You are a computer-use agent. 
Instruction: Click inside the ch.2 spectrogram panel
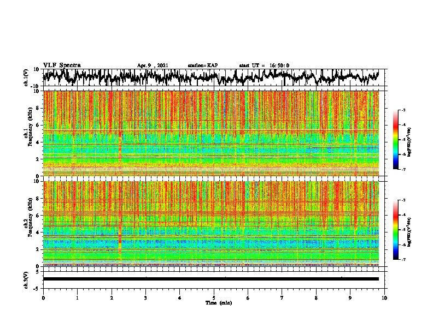click(211, 224)
